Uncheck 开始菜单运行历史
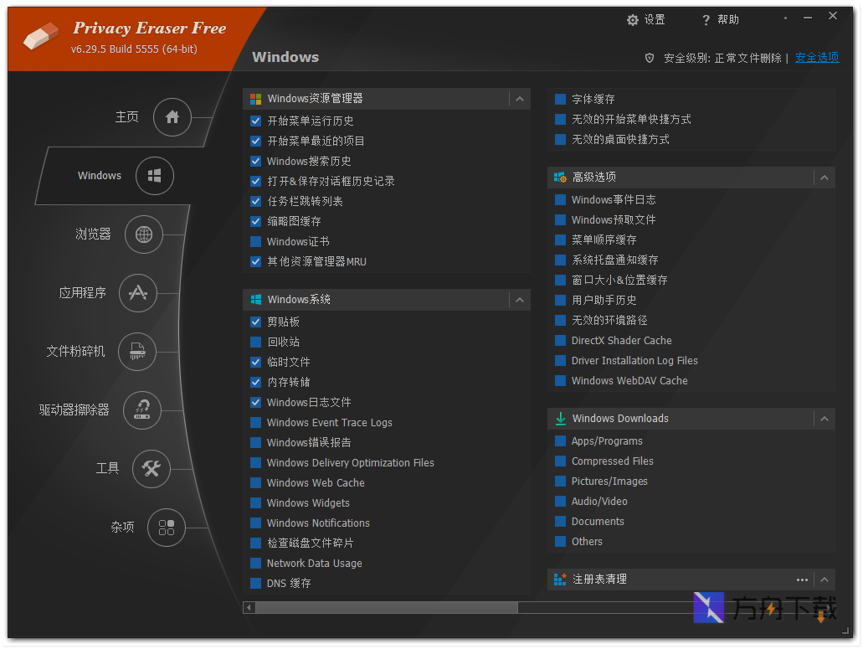 coord(255,121)
